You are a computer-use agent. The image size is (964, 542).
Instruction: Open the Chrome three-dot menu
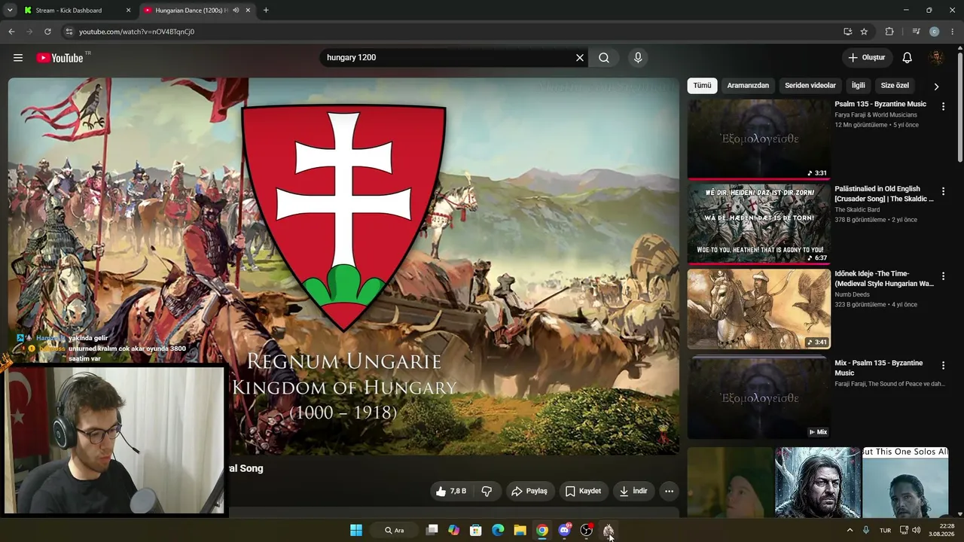click(x=953, y=32)
